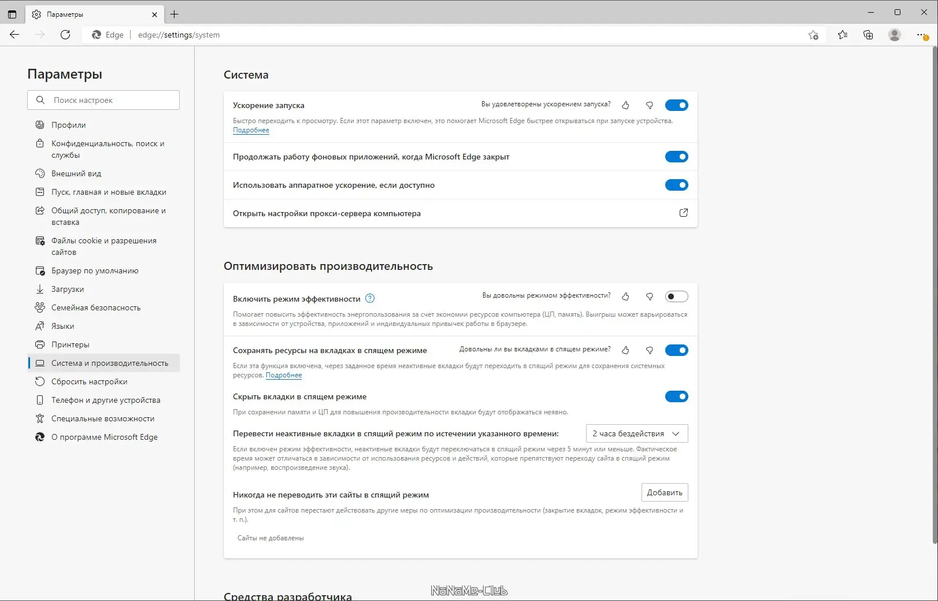
Task: Add this page to favorites star icon
Action: 813,35
